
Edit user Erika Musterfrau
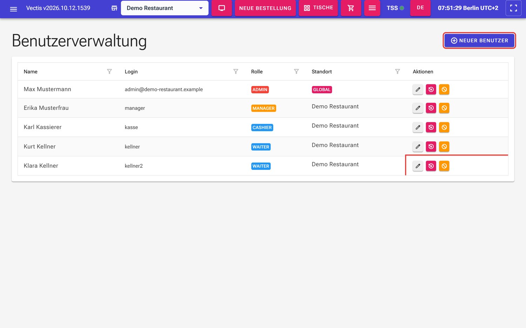[418, 108]
